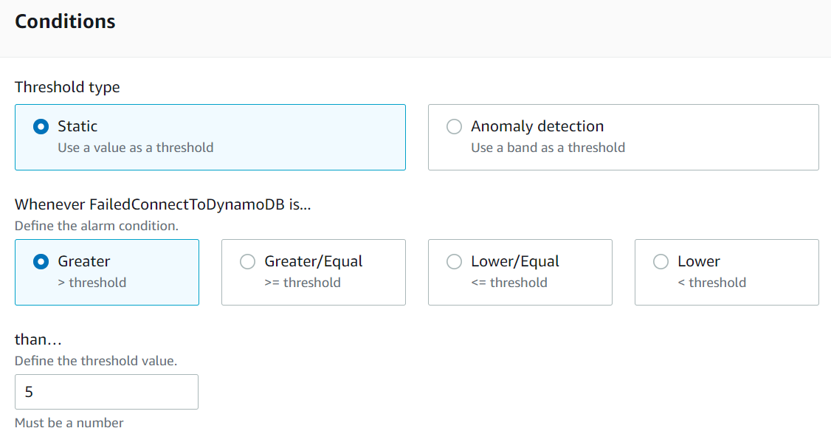Click the "> threshold" description text
The image size is (831, 445).
(x=92, y=283)
